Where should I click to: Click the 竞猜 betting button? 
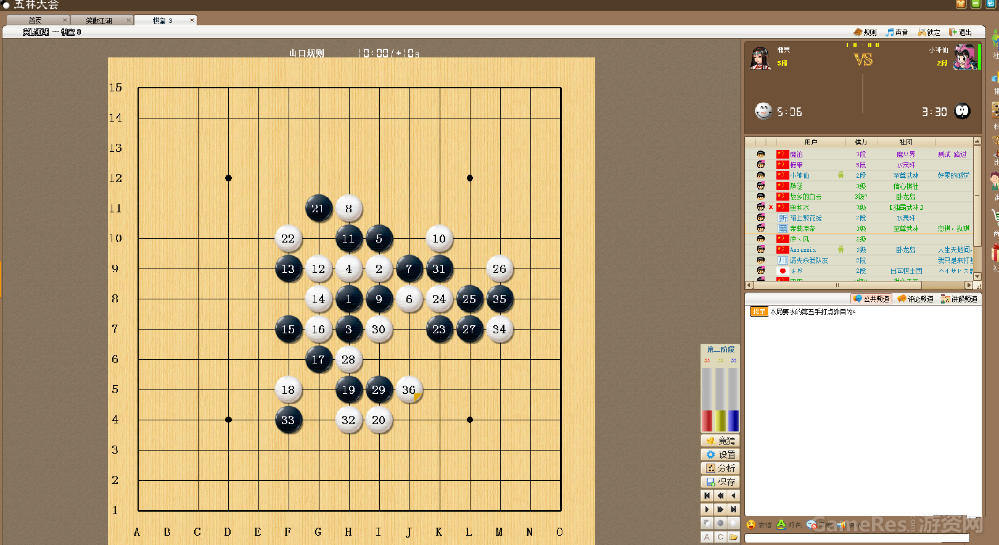[x=720, y=441]
